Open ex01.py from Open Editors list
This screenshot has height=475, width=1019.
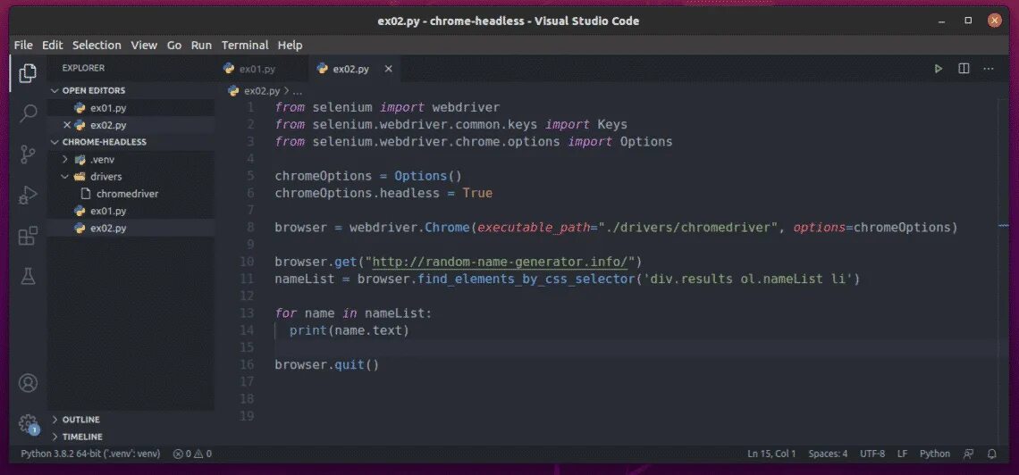[x=108, y=108]
